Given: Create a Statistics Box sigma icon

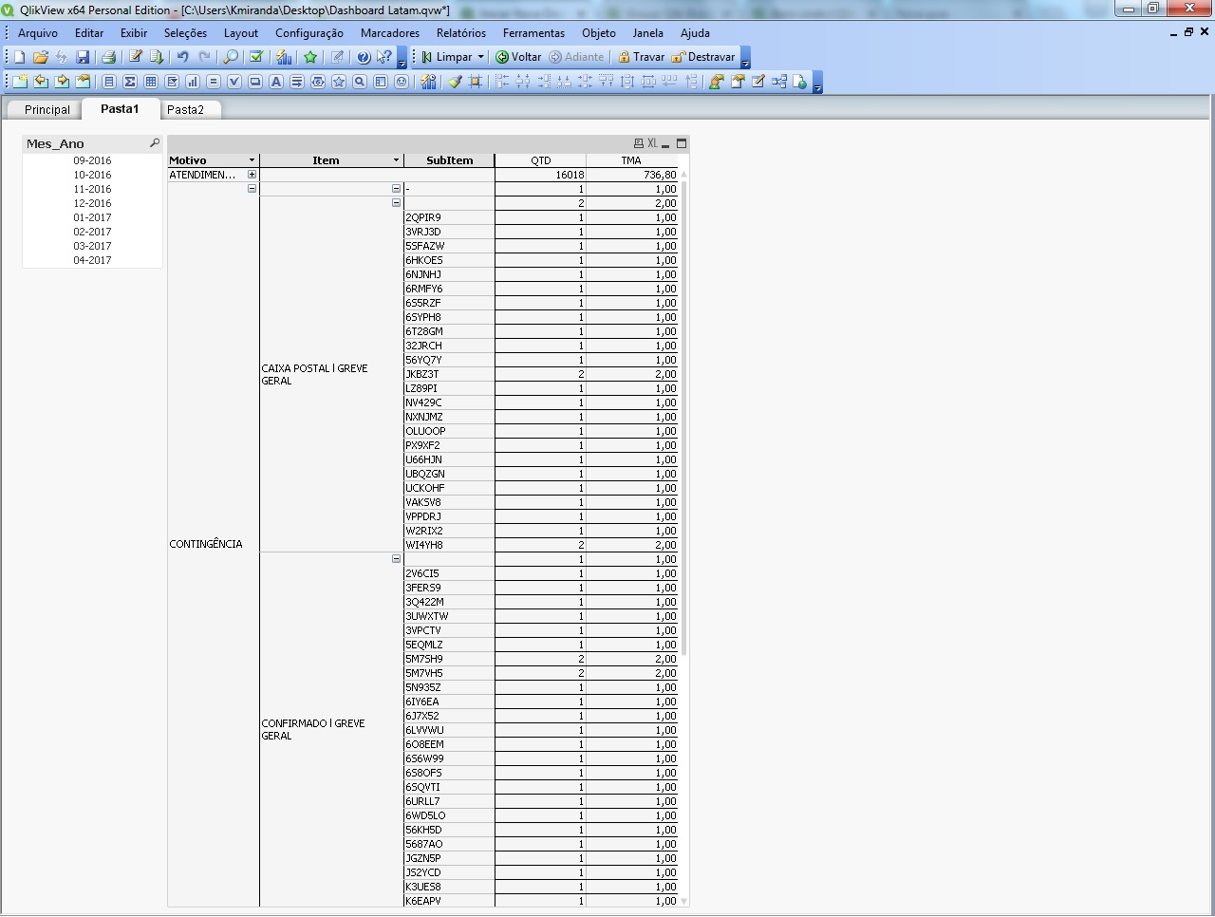Looking at the screenshot, I should [129, 82].
